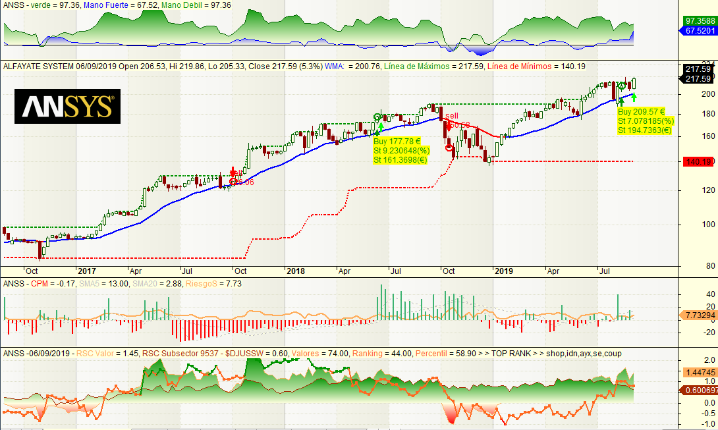Viewport: 718px width, 430px height.
Task: Select the green 97.3588 value label
Action: pos(700,21)
